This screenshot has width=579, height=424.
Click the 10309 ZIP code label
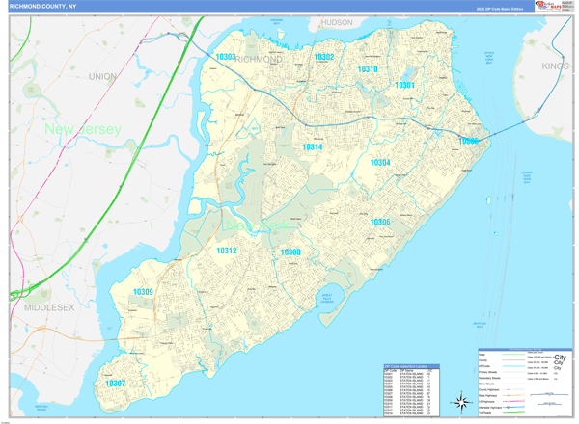pos(143,292)
